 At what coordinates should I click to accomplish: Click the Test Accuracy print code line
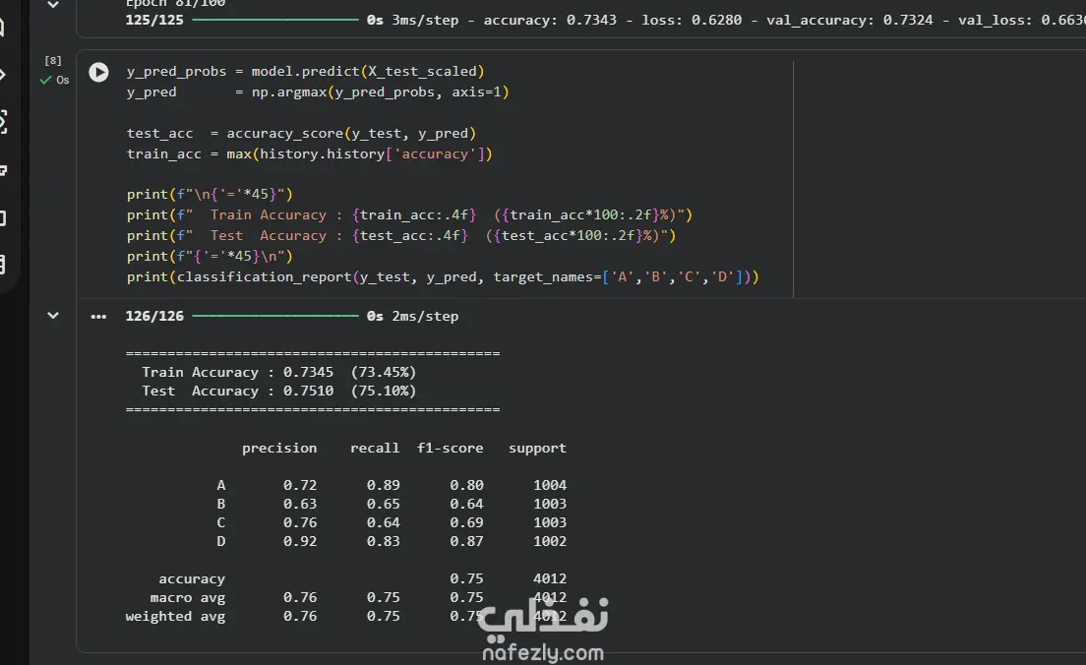tap(401, 235)
